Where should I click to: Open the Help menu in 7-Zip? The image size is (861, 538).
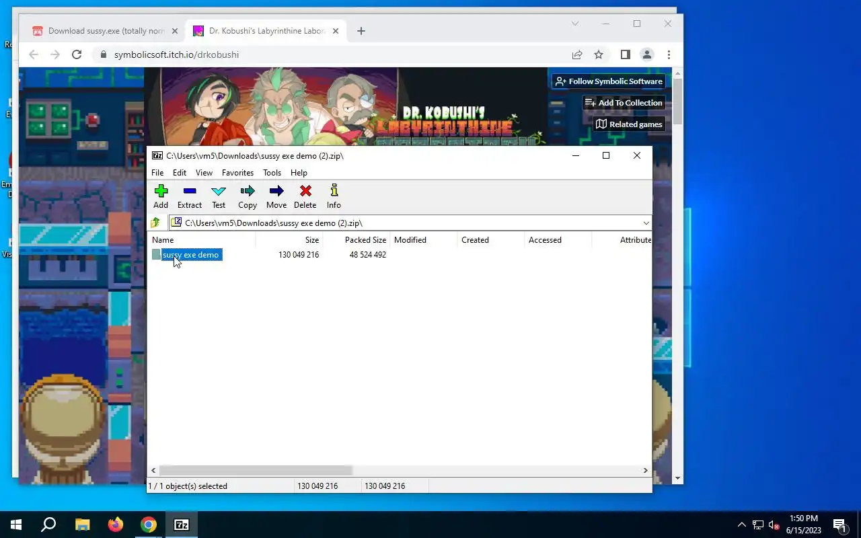tap(299, 173)
